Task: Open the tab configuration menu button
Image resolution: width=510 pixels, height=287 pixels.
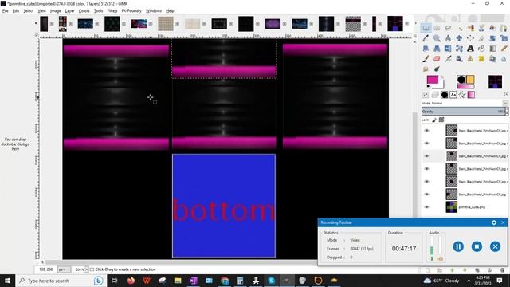Action: pos(506,95)
